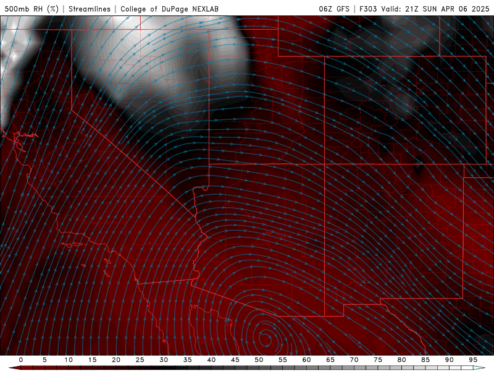
Task: Click the '06Z GFS' model run label
Action: click(334, 9)
